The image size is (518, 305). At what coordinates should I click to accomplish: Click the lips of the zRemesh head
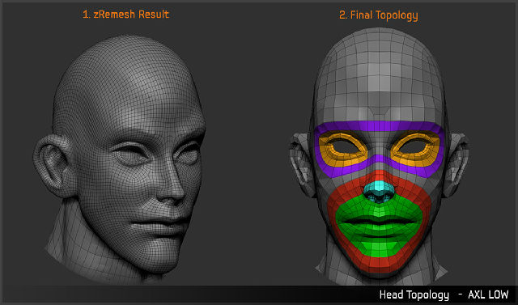pos(162,227)
